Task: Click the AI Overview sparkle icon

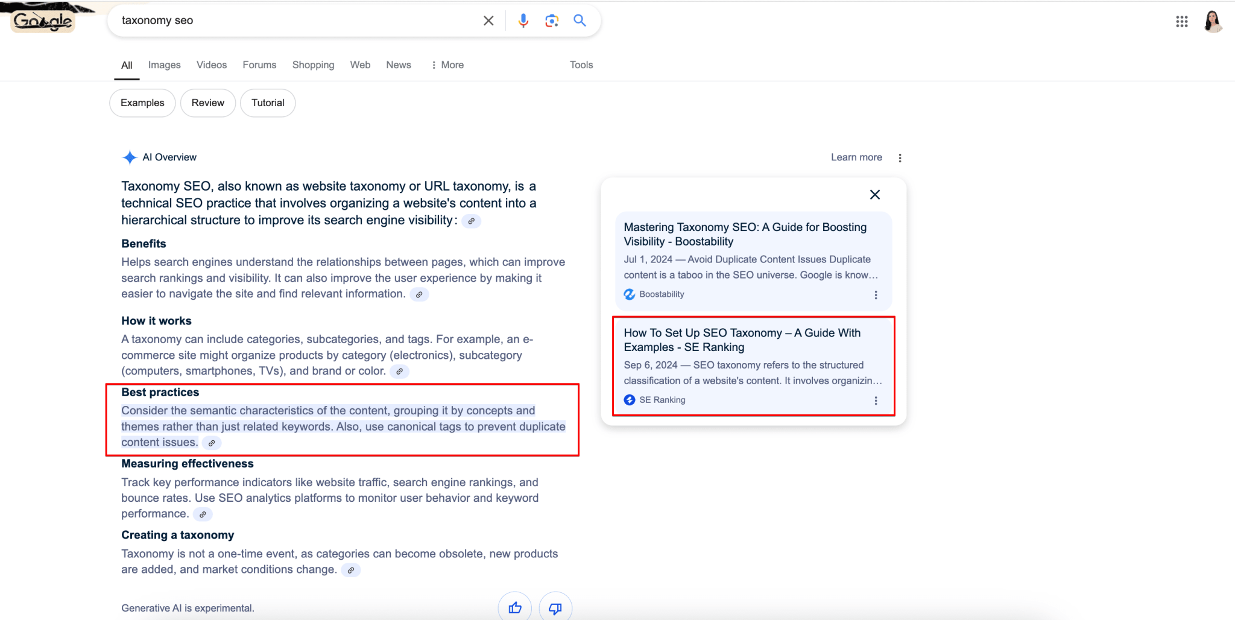Action: coord(129,157)
